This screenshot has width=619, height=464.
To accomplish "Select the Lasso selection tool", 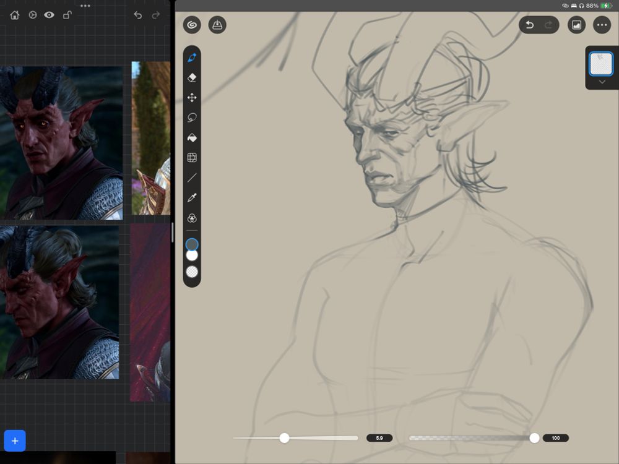I will click(192, 118).
